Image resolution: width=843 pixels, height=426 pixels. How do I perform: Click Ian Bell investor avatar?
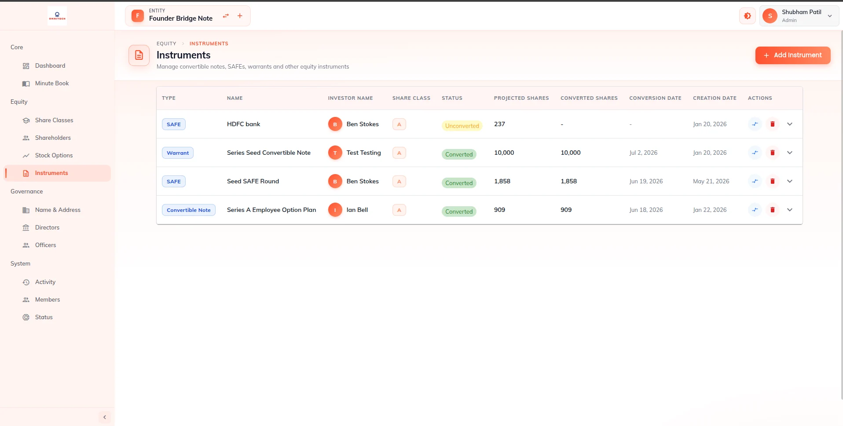(x=335, y=210)
